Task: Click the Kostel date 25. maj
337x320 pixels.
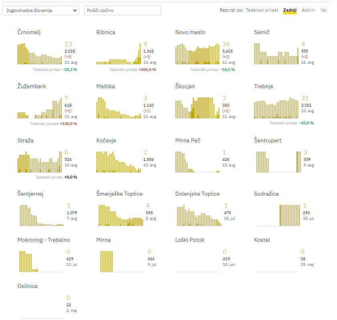Action: click(x=307, y=265)
